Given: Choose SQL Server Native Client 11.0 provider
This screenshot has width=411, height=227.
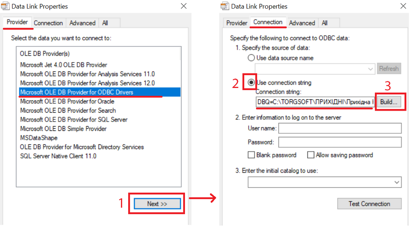Looking at the screenshot, I should 58,156.
